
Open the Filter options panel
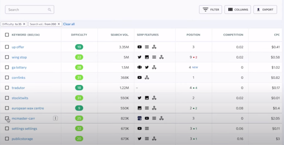click(210, 10)
